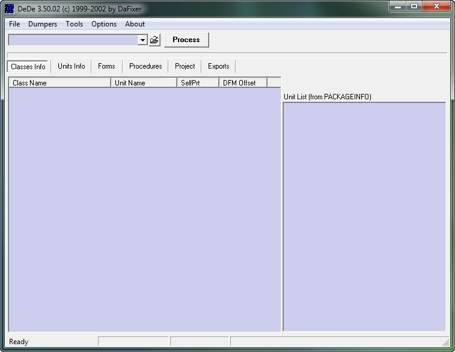Click the Process button

click(x=186, y=40)
